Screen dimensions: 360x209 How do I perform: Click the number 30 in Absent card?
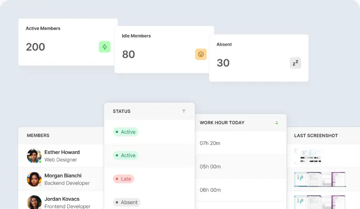[x=223, y=63]
